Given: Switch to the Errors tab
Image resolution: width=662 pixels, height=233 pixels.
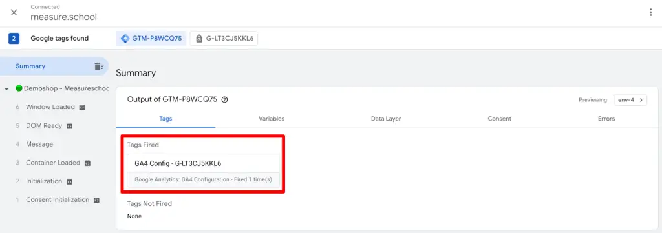Looking at the screenshot, I should 606,119.
